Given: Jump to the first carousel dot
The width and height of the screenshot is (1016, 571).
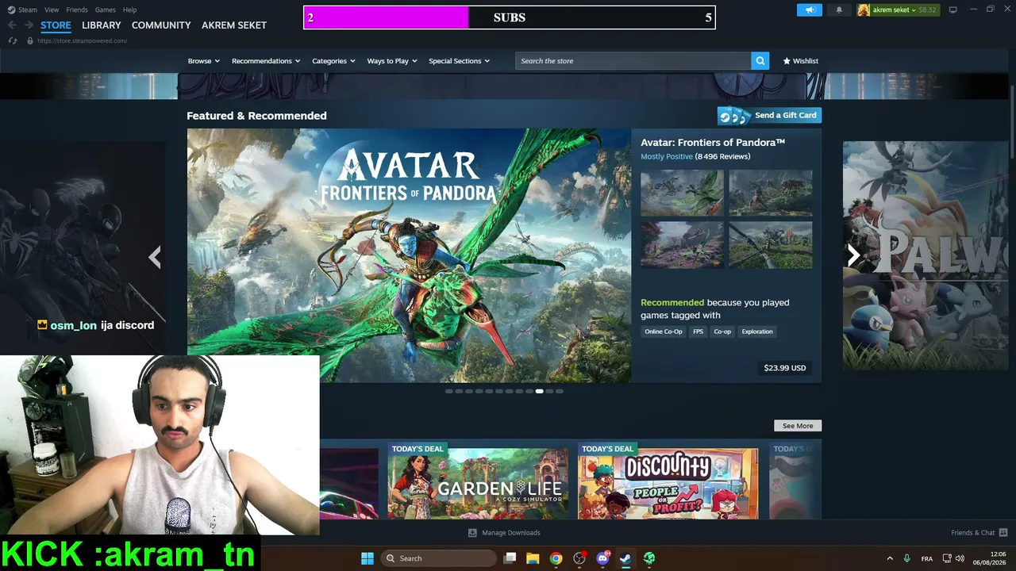Looking at the screenshot, I should coord(448,391).
